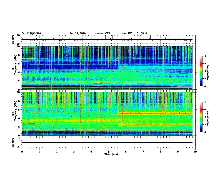Click the red 5 kHz band in ch.2 spectrogram
The height and width of the screenshot is (170, 220).
coord(155,113)
